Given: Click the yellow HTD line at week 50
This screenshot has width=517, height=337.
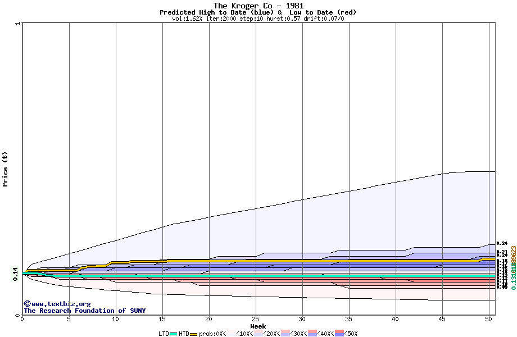Looking at the screenshot, I should point(489,259).
